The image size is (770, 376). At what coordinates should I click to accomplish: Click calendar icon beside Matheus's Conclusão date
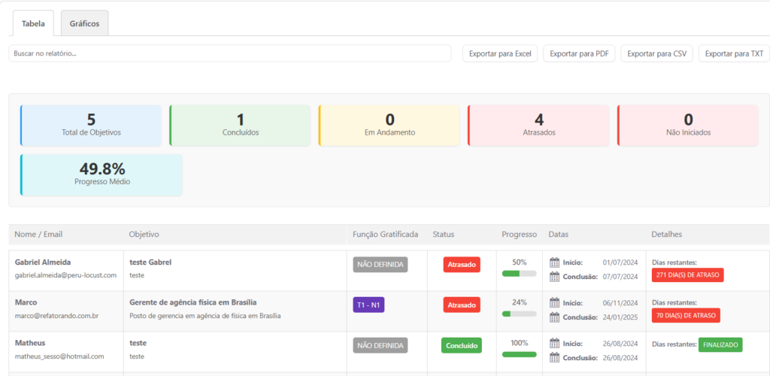pos(555,357)
